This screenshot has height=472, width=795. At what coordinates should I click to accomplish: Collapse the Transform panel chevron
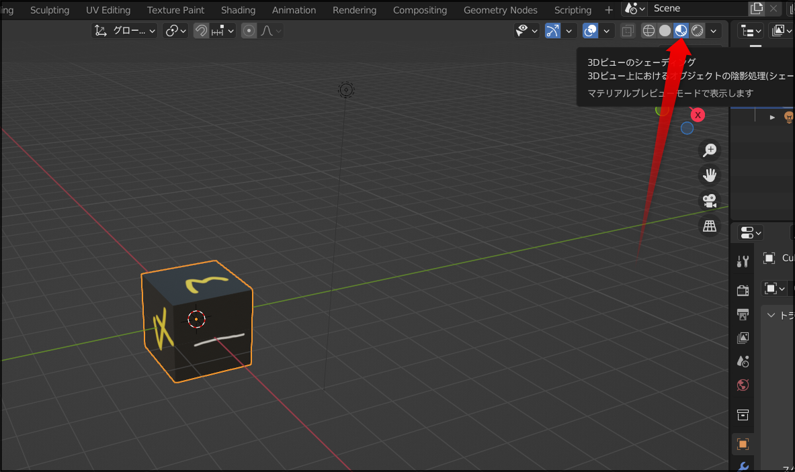[771, 315]
